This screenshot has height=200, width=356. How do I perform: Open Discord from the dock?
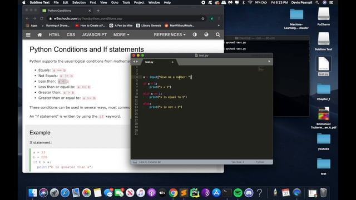249,193
